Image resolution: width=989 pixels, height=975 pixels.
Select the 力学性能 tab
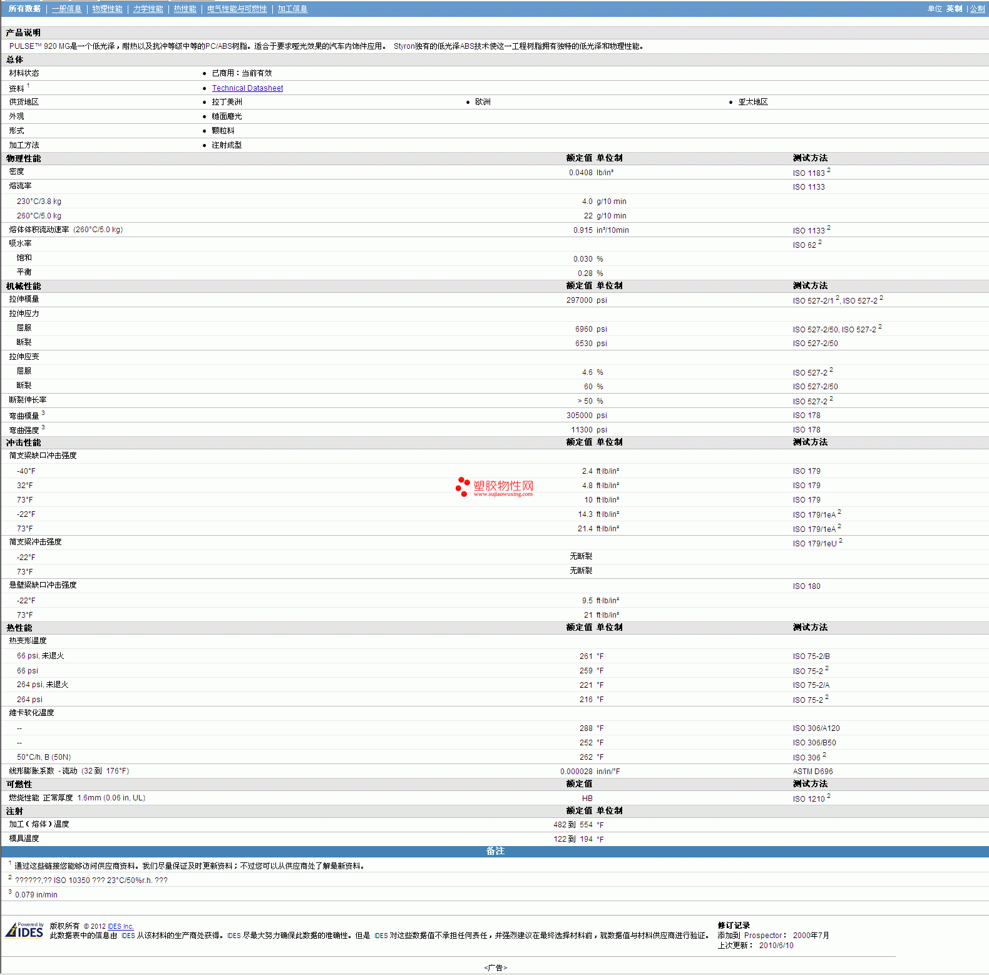coord(148,9)
